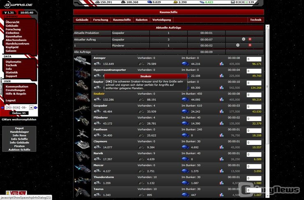Open Handelszentrum in the sidebar

tap(17, 44)
